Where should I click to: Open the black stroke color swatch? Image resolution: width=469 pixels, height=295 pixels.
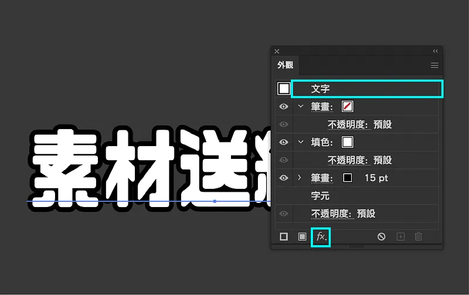click(x=347, y=178)
